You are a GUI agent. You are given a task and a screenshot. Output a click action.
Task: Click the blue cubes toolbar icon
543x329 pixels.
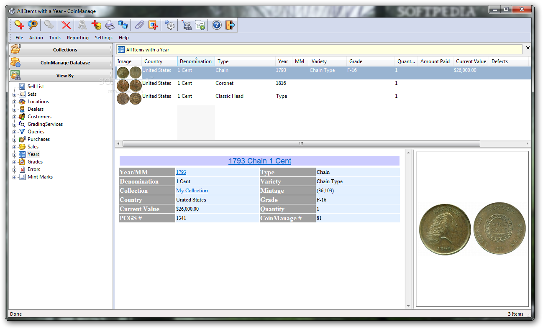[x=123, y=25]
